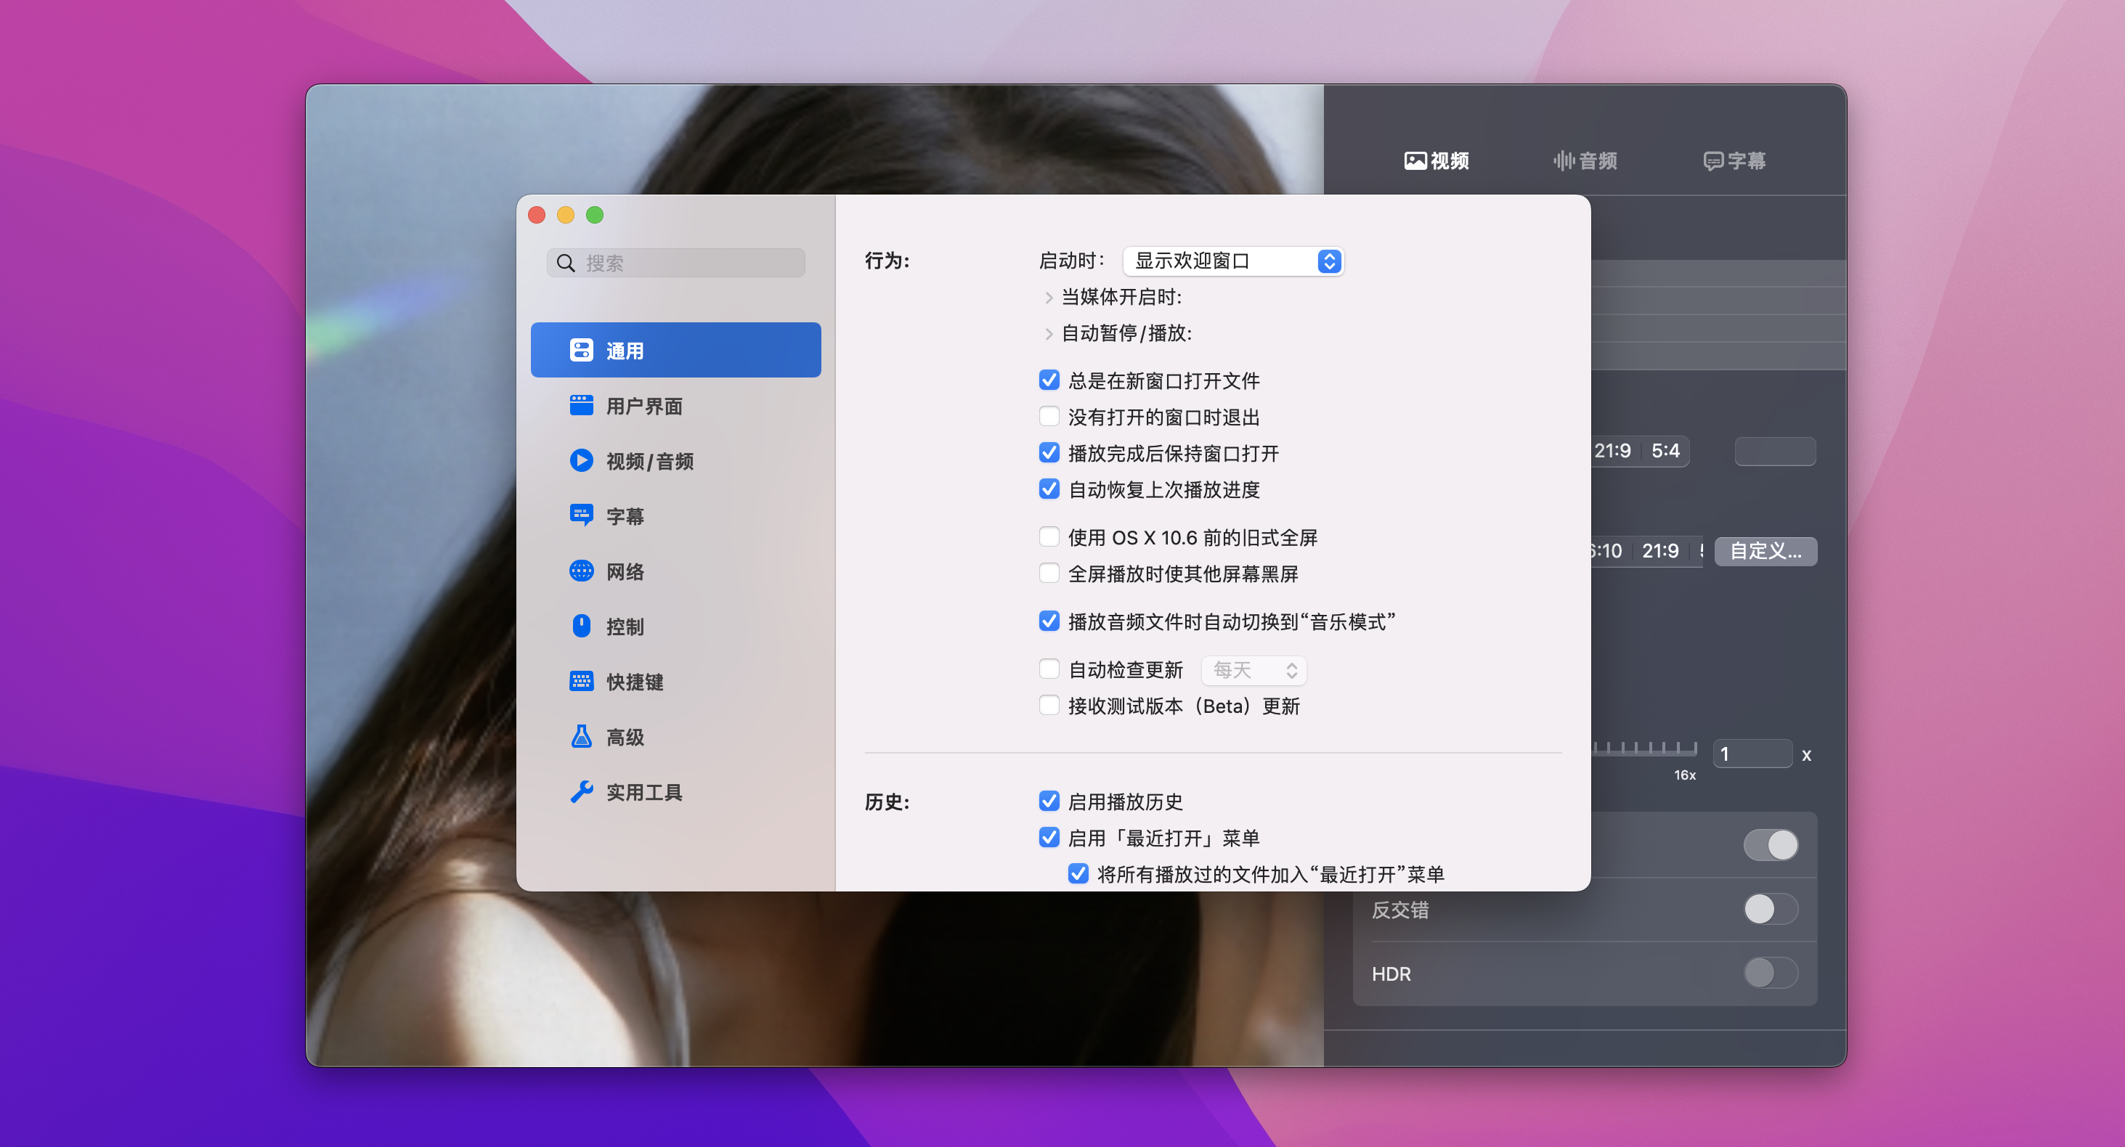2125x1147 pixels.
Task: Toggle the enabled switch above 反交错
Action: pos(1771,845)
